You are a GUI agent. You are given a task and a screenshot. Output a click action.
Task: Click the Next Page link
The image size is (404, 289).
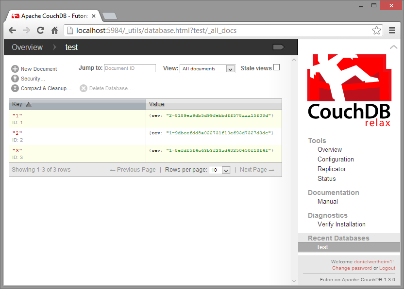coord(257,170)
